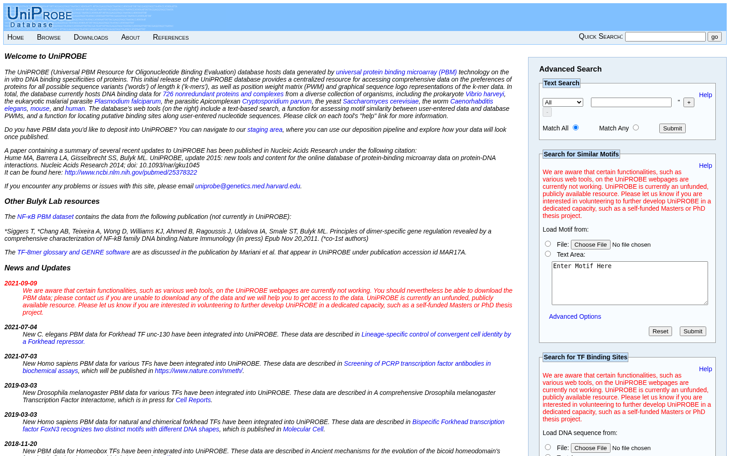Select the Match All radio button
The image size is (729, 456).
point(575,128)
